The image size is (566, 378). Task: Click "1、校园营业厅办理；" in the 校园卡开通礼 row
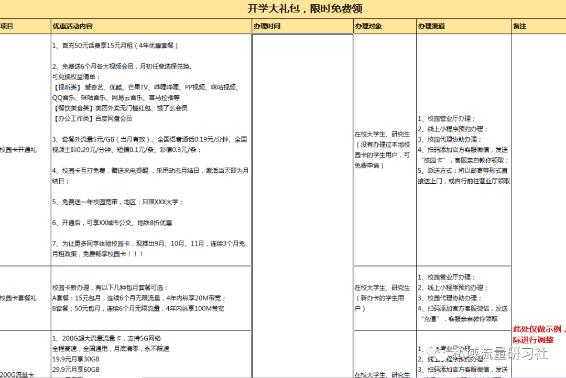coord(447,119)
